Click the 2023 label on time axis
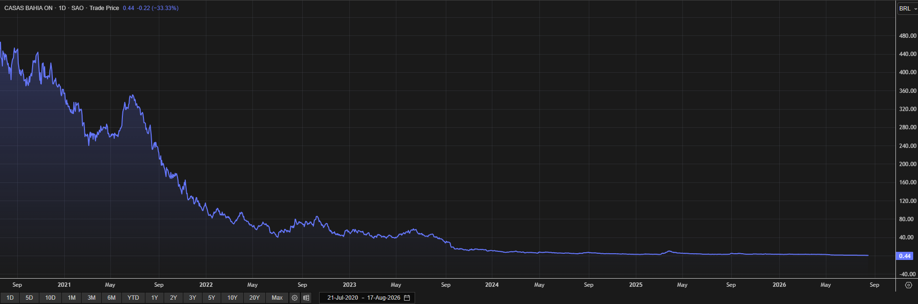 coord(349,285)
